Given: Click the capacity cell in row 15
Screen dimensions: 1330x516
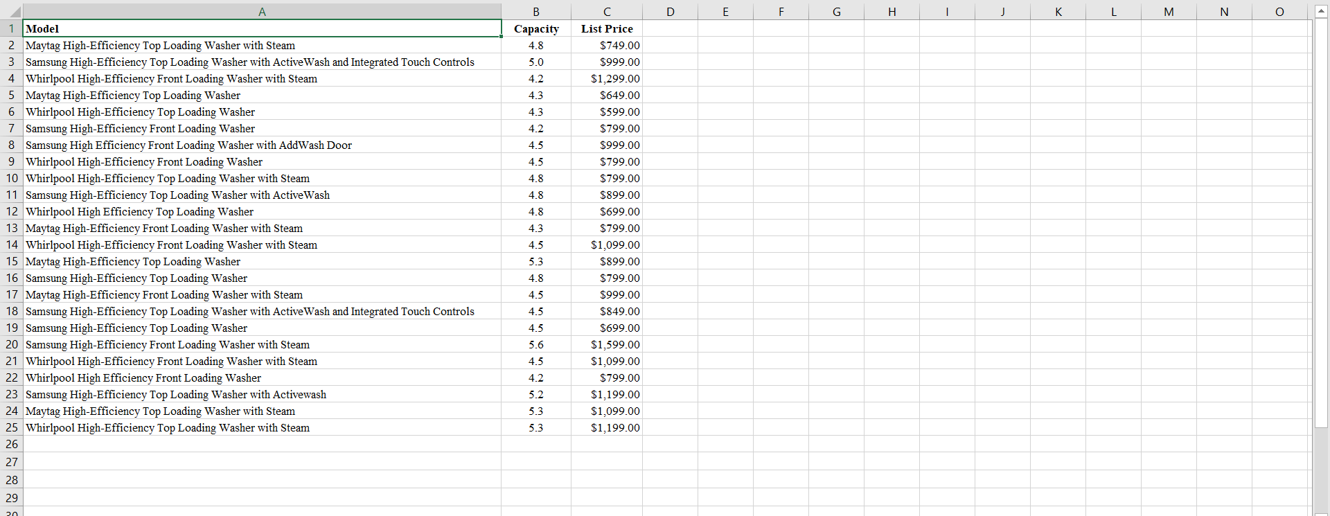Looking at the screenshot, I should coord(536,261).
